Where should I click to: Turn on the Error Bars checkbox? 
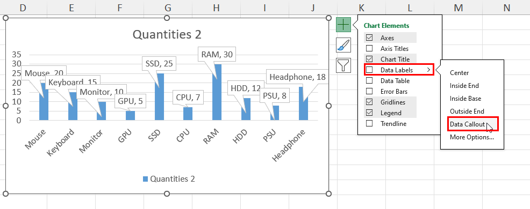coord(369,91)
